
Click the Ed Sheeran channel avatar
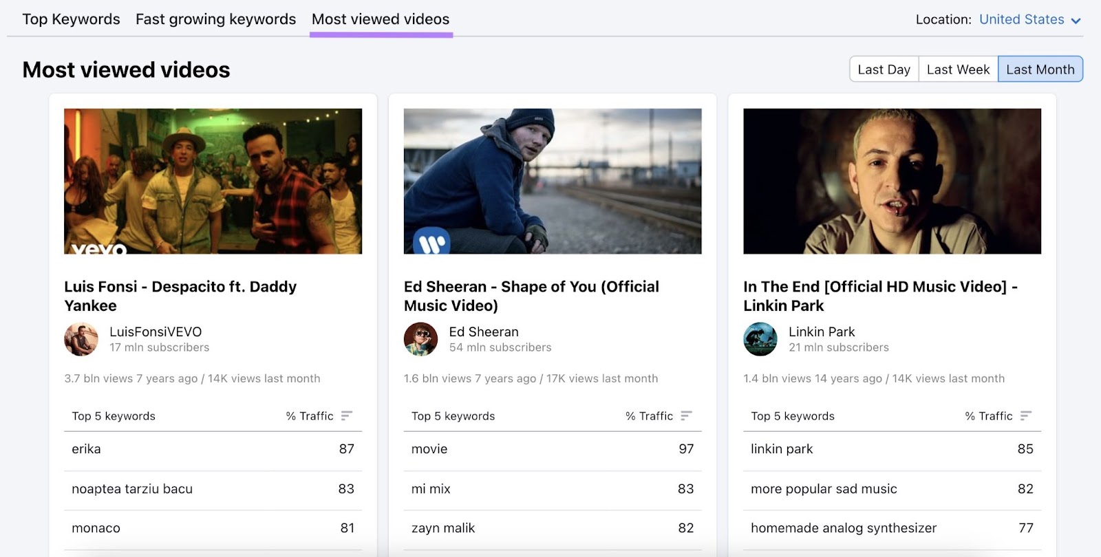pos(420,339)
